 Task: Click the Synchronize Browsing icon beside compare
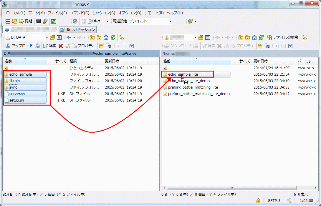tap(14, 21)
